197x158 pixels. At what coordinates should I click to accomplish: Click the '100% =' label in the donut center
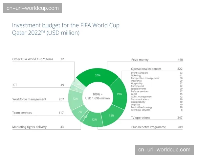pyautogui.click(x=98, y=94)
